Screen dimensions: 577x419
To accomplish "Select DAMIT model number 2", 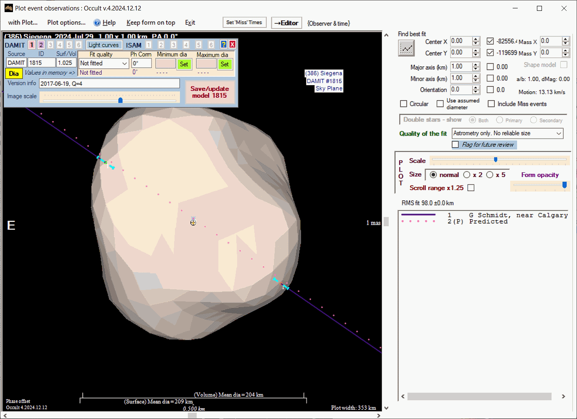I will [41, 45].
